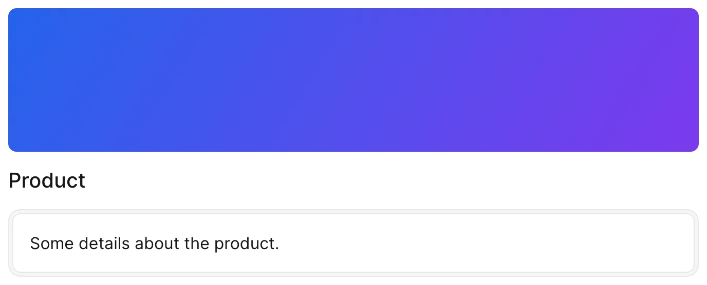Click the period ending the details sentence
707x285 pixels.
pyautogui.click(x=277, y=249)
